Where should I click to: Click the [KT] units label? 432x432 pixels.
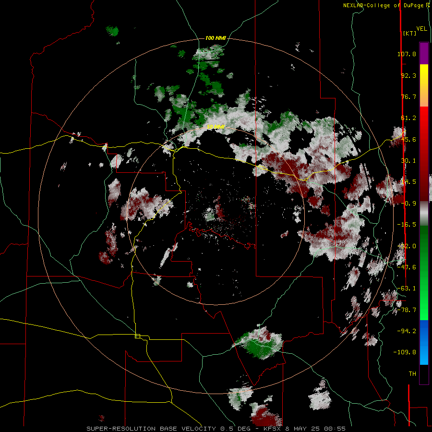pyautogui.click(x=409, y=33)
